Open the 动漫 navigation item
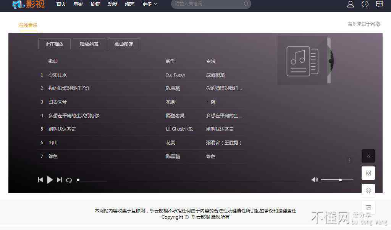The width and height of the screenshot is (391, 230). (113, 4)
